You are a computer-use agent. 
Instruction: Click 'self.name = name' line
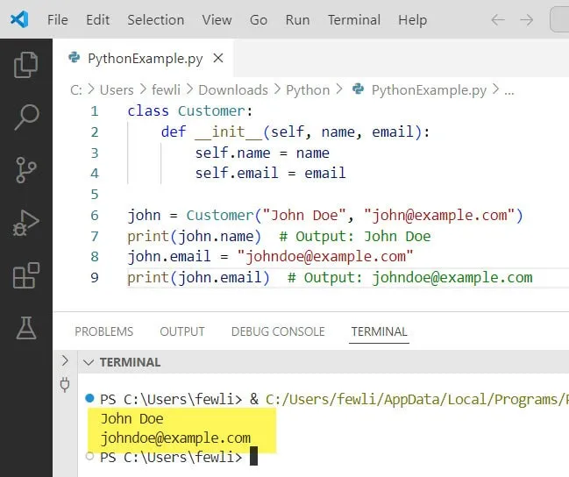pos(262,153)
